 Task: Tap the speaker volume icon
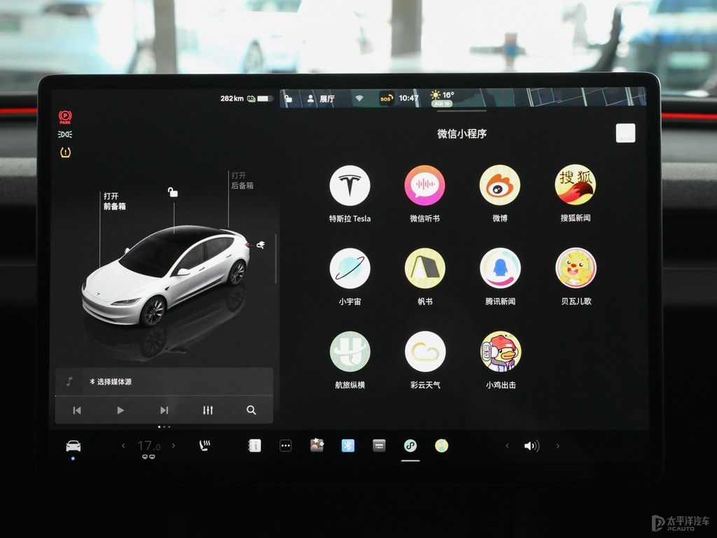(x=532, y=446)
